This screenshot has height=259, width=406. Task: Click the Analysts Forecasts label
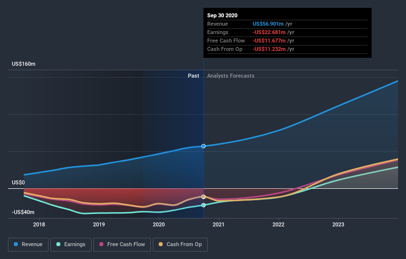pyautogui.click(x=231, y=76)
